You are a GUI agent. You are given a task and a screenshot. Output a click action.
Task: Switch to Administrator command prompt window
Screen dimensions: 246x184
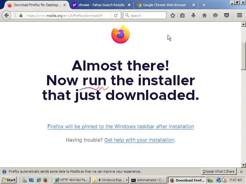click(149, 180)
